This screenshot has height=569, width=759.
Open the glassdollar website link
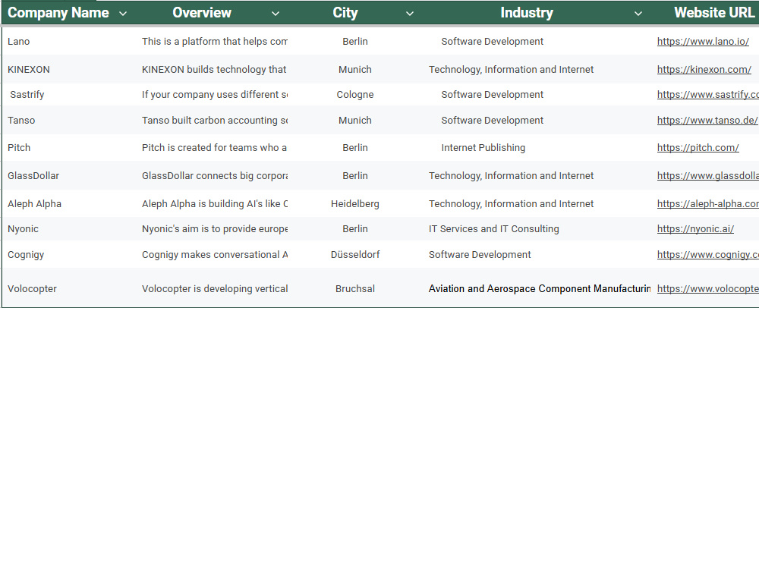707,176
